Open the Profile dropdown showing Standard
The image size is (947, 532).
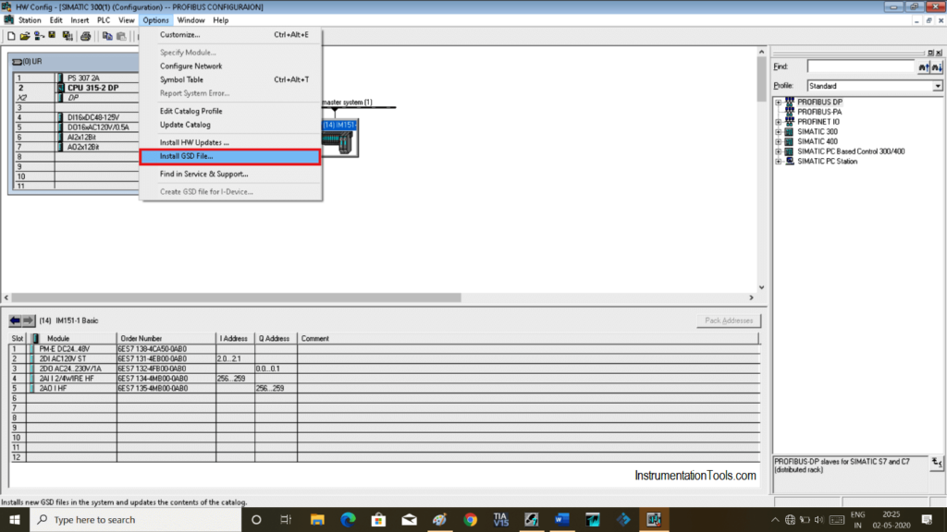pyautogui.click(x=936, y=85)
